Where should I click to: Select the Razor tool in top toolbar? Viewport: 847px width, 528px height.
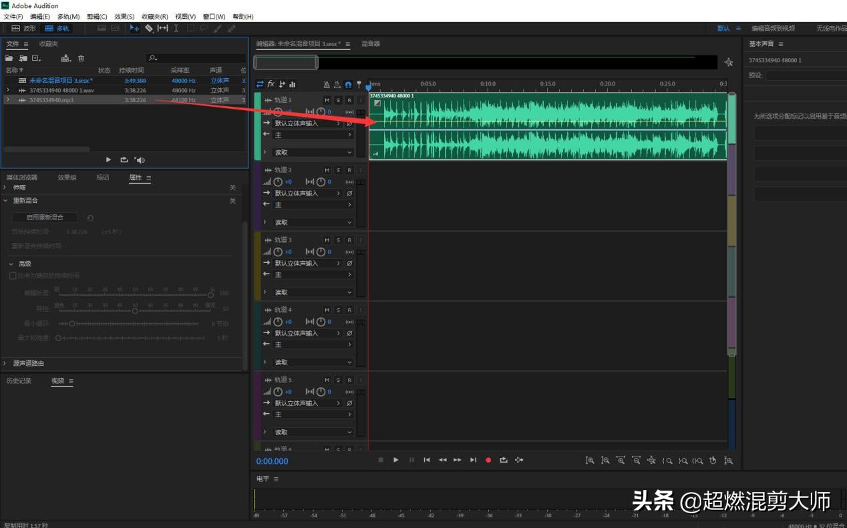pos(148,29)
